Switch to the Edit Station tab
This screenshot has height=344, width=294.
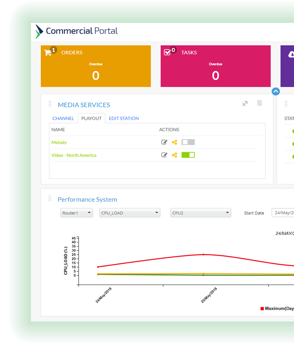click(x=124, y=119)
